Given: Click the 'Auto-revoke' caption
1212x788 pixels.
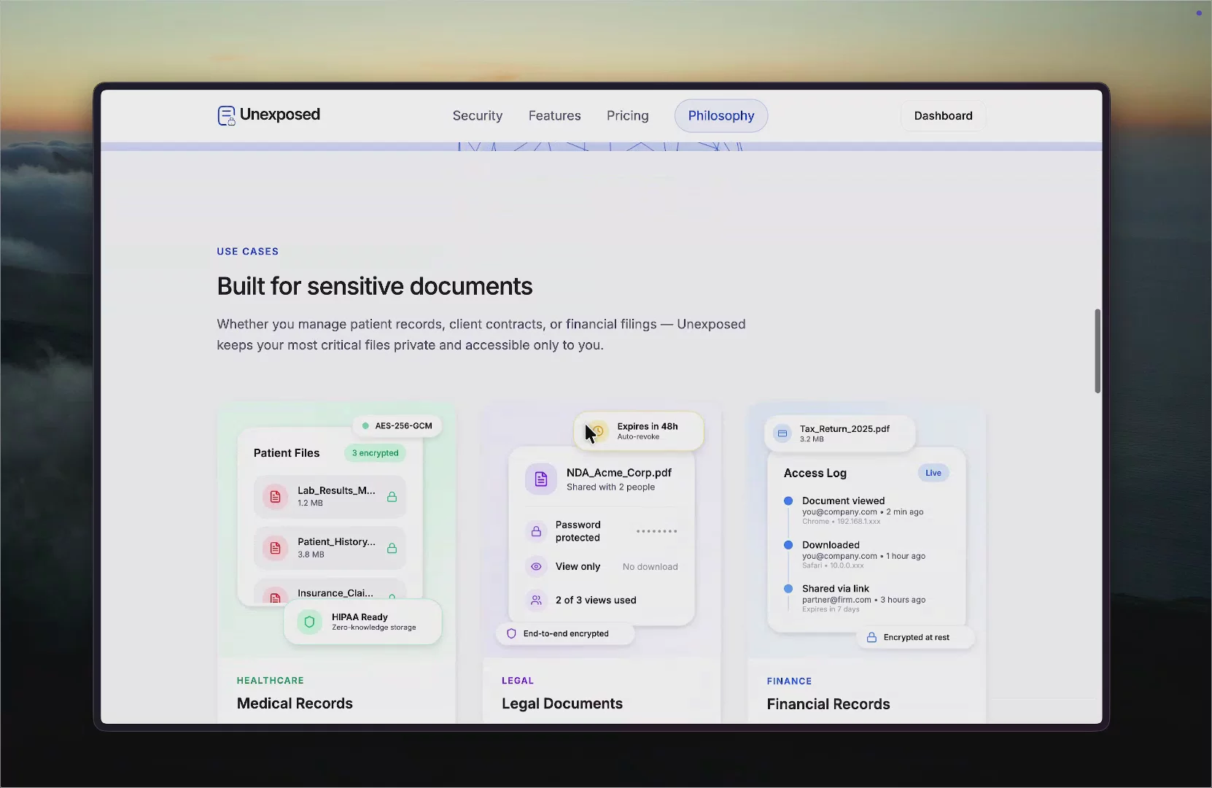Looking at the screenshot, I should point(638,437).
